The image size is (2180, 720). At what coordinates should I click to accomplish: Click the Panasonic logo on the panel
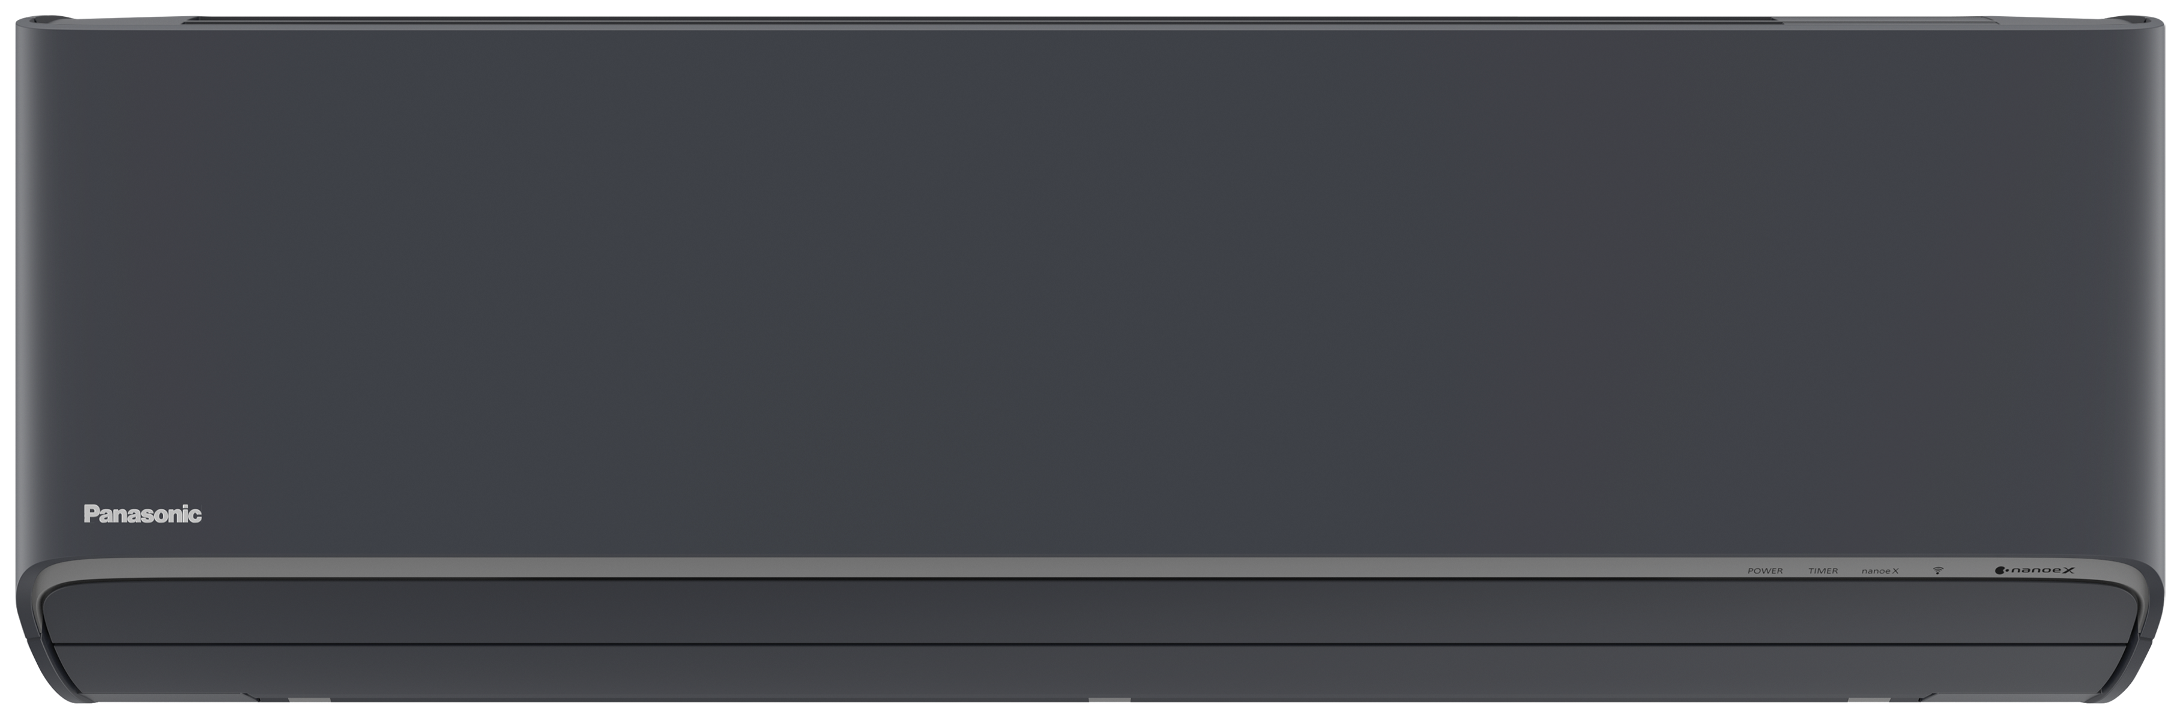click(142, 514)
